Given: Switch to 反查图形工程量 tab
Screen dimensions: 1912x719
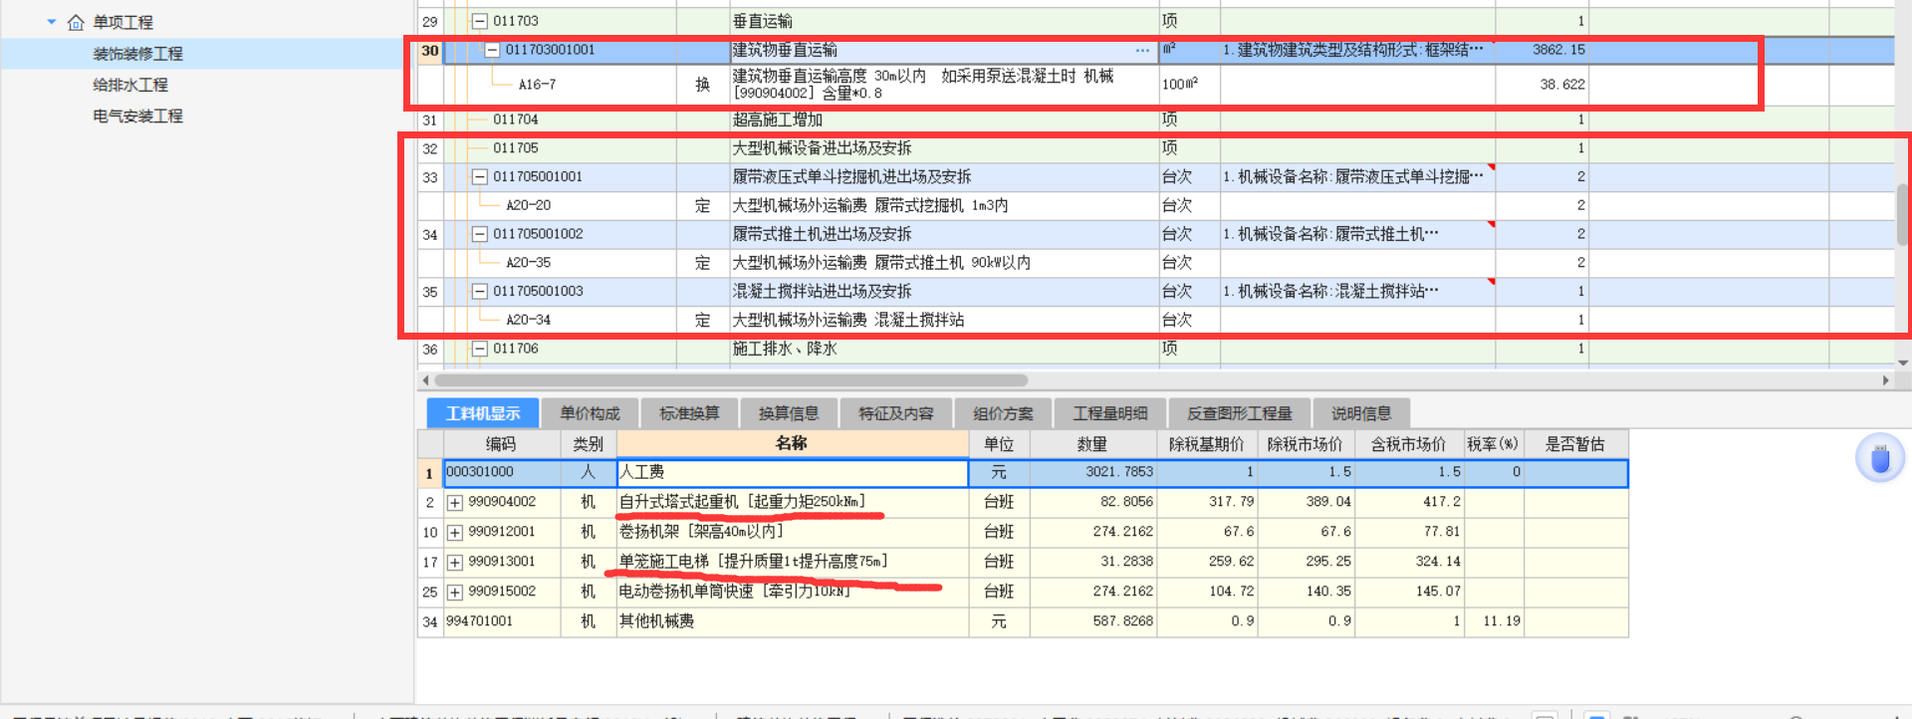Looking at the screenshot, I should pyautogui.click(x=1240, y=413).
